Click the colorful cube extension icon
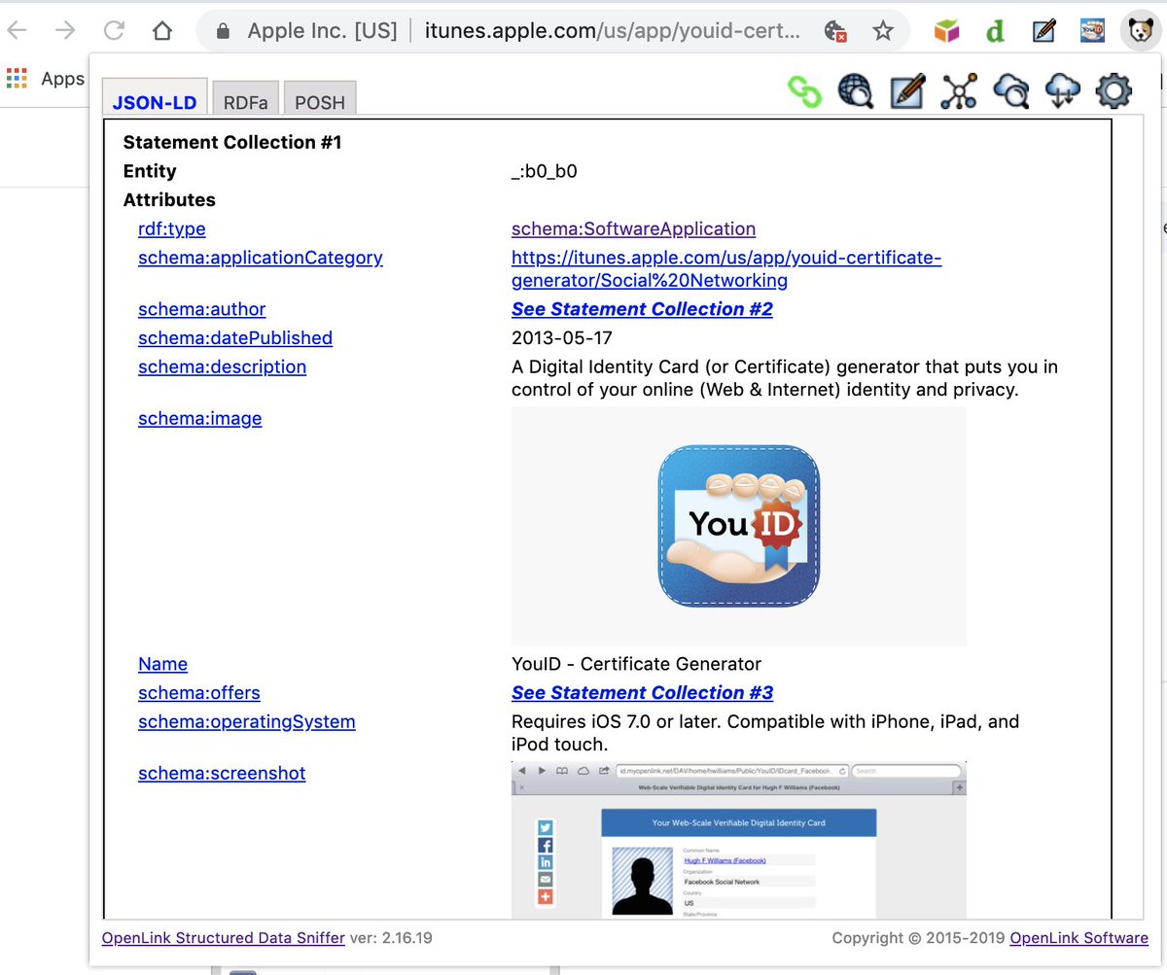The image size is (1167, 975). pyautogui.click(x=946, y=31)
